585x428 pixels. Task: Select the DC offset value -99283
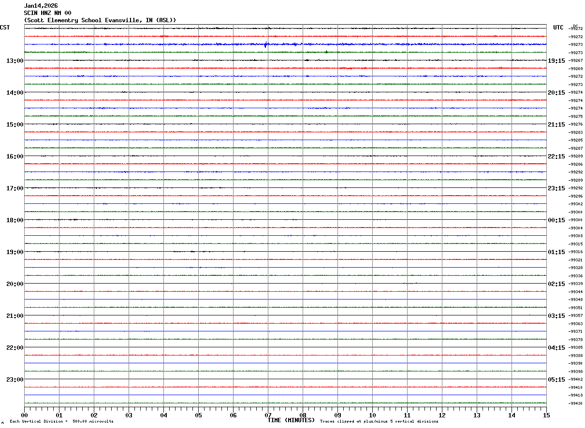click(x=575, y=132)
